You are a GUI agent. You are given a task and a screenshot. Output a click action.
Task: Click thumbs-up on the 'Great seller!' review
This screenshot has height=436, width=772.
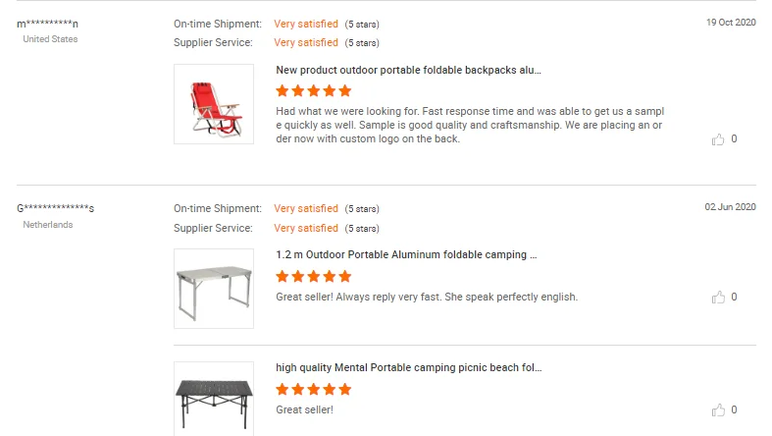click(718, 409)
